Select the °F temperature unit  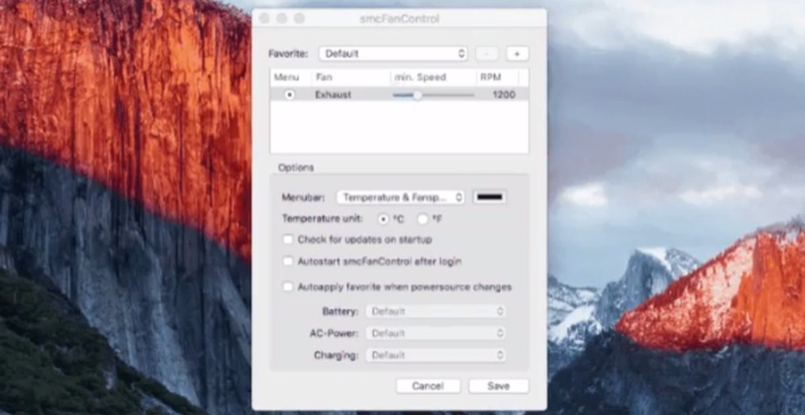[422, 219]
